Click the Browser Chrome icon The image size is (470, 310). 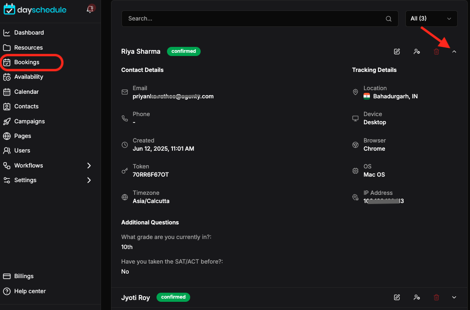pos(355,145)
